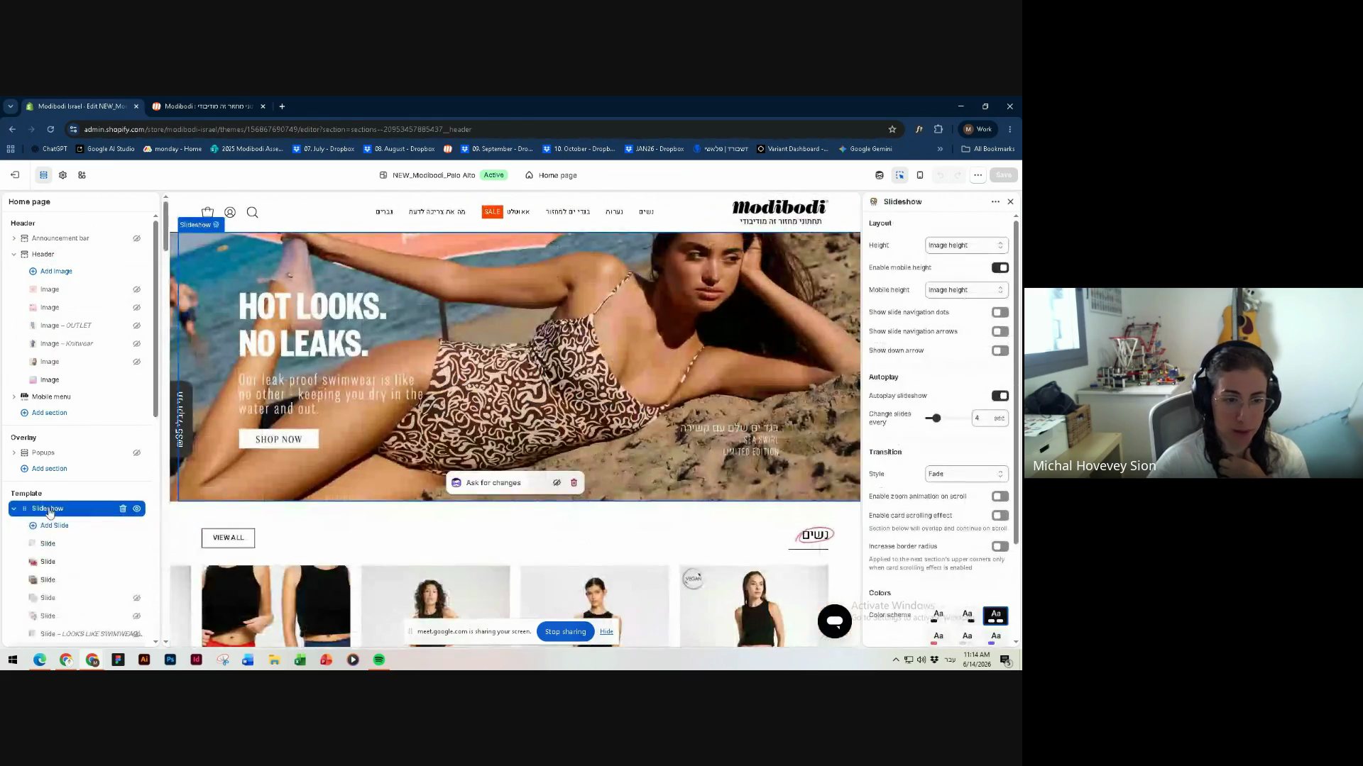The image size is (1363, 766).
Task: Click Add Slide link
Action: (54, 526)
